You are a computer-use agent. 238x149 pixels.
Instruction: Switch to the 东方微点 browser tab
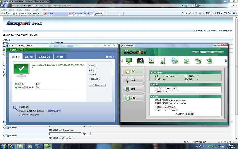[x=56, y=14]
